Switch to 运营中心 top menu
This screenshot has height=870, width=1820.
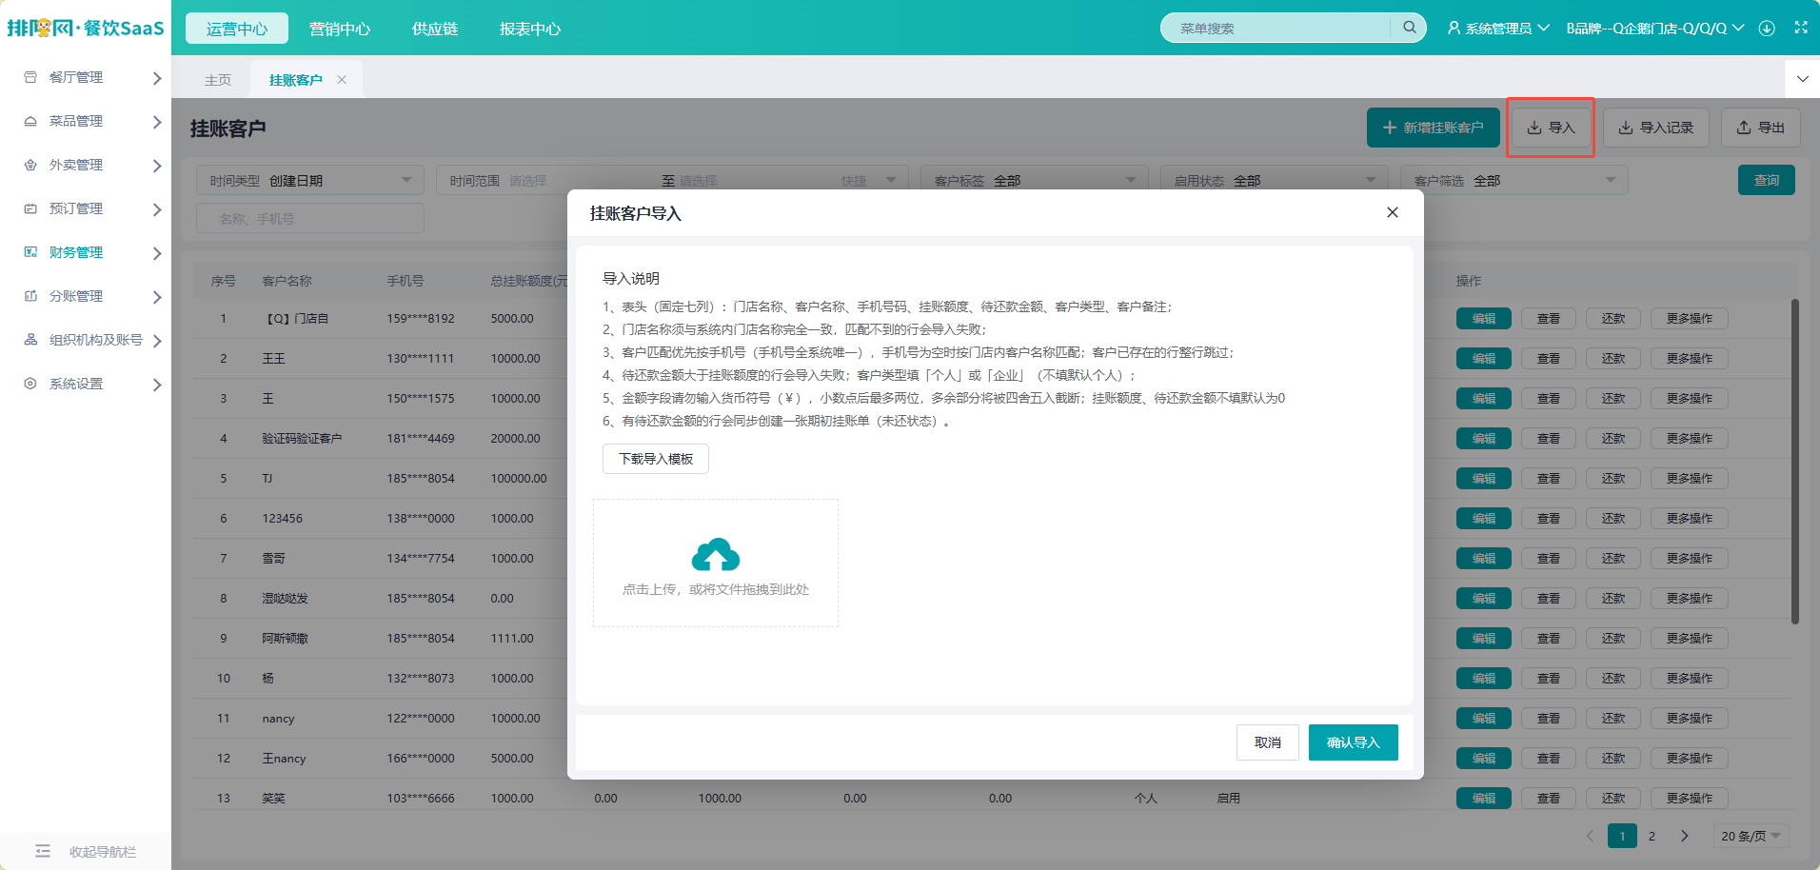click(237, 29)
